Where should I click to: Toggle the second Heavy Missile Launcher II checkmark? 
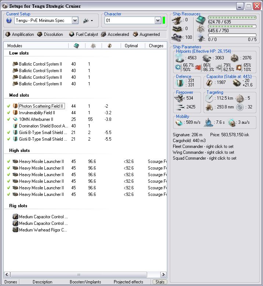click(x=8, y=168)
